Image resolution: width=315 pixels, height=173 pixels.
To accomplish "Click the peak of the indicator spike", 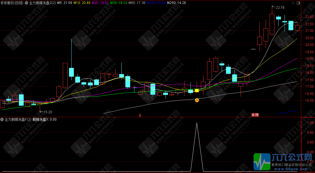I will 197,123.
